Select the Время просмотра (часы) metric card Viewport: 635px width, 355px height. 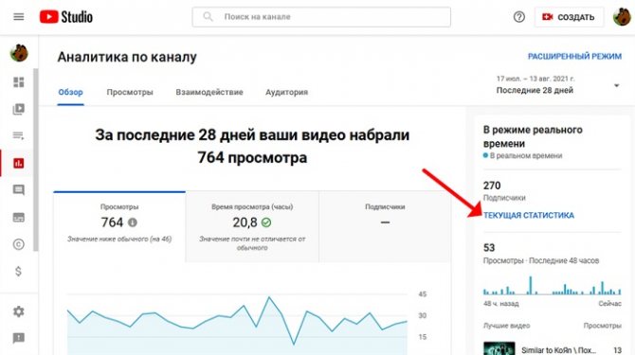click(252, 227)
